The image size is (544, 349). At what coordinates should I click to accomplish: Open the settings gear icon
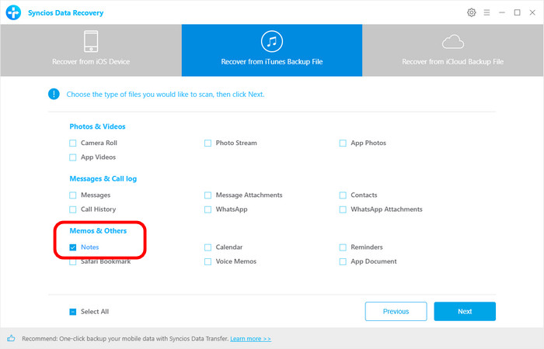[471, 13]
